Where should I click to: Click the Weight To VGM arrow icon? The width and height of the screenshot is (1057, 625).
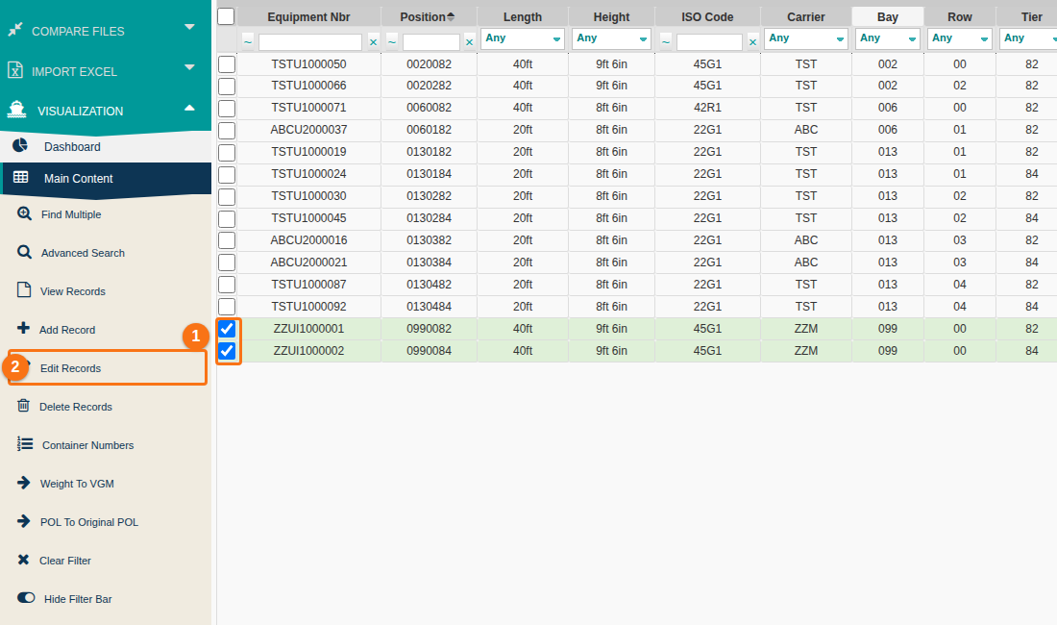[x=24, y=483]
